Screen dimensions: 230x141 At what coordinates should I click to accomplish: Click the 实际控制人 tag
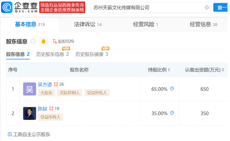point(70,93)
